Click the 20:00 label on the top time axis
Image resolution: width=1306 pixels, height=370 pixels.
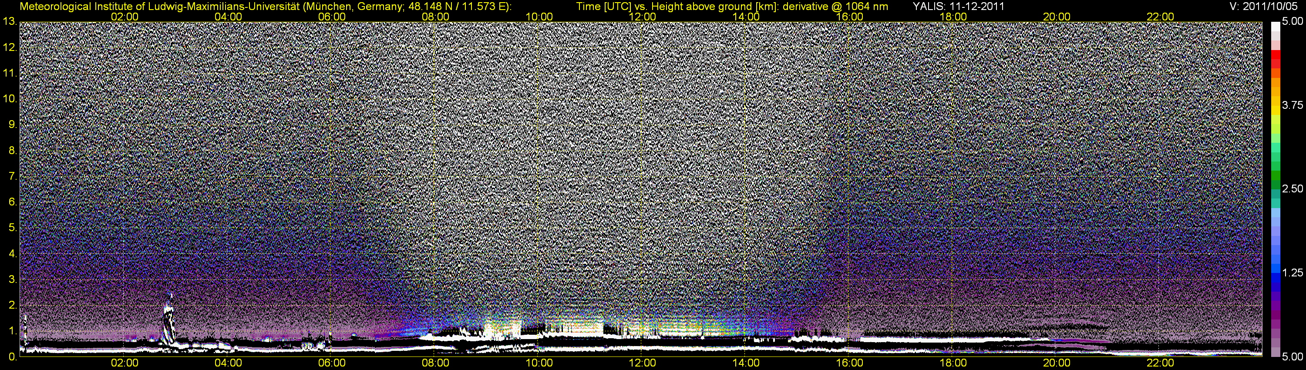tap(1057, 17)
